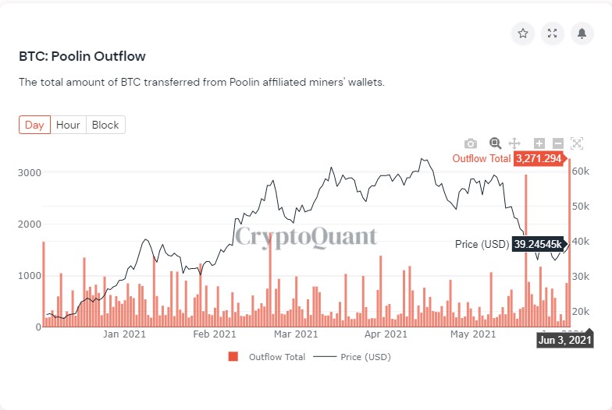Favorite this chart with the star icon
The image size is (612, 410).
tap(523, 34)
